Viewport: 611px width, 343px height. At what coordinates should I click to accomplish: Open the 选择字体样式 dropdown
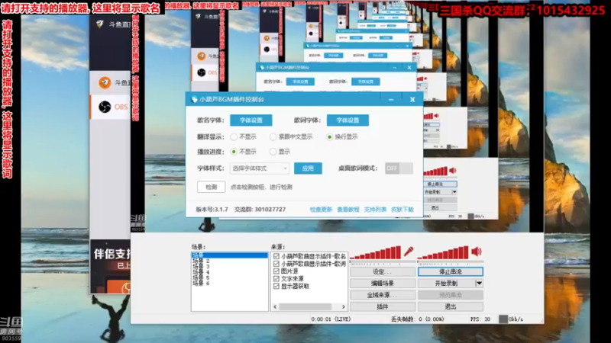260,168
